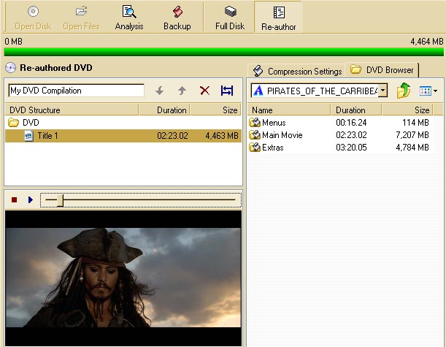Viewport: 446px width, 347px height.
Task: Sort by DVD Structure column header
Action: tap(72, 110)
